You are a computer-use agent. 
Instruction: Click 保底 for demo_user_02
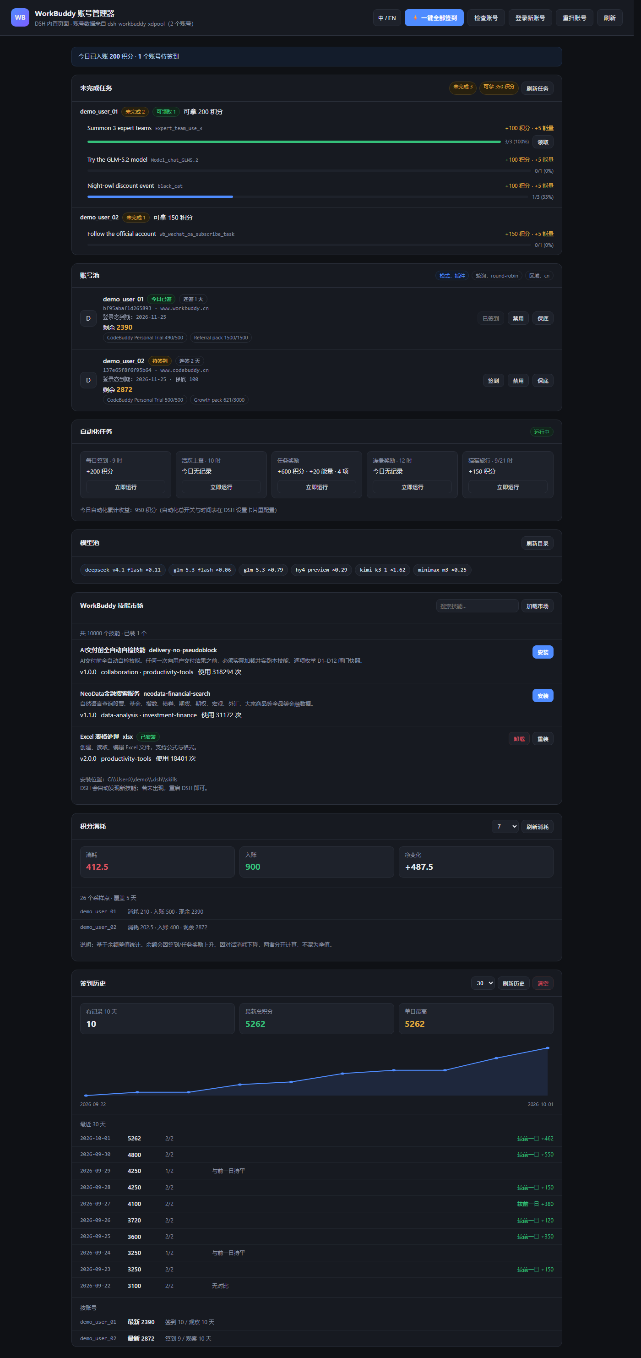click(543, 381)
